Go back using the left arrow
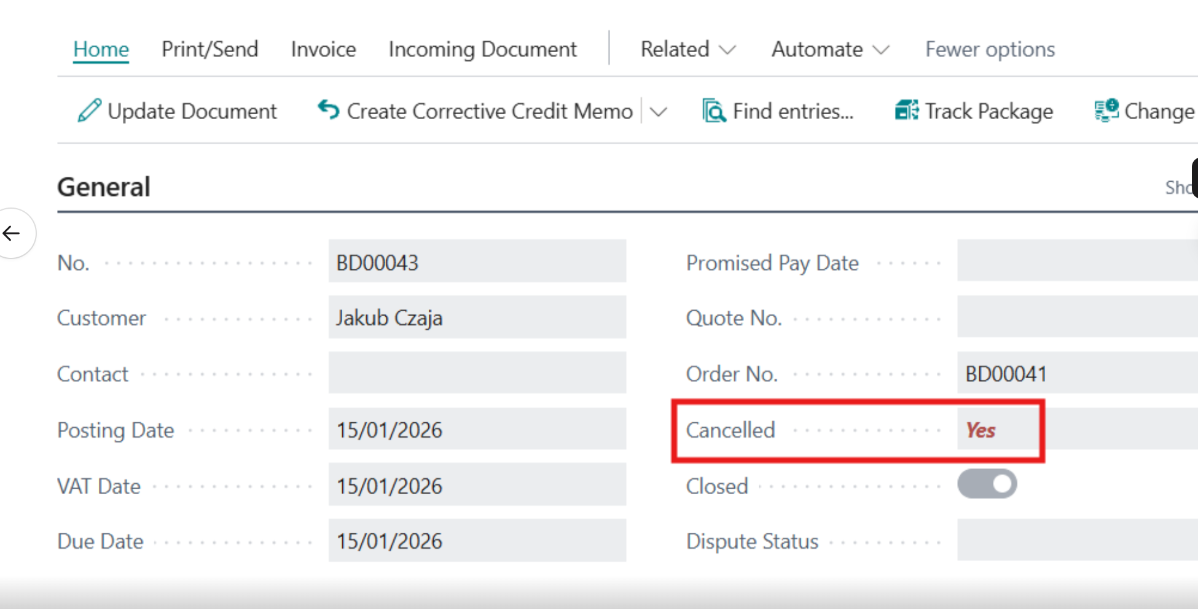Image resolution: width=1198 pixels, height=609 pixels. [12, 233]
